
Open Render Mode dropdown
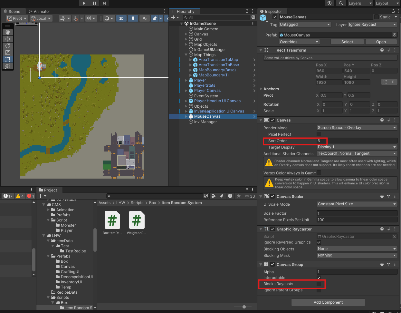(357, 128)
